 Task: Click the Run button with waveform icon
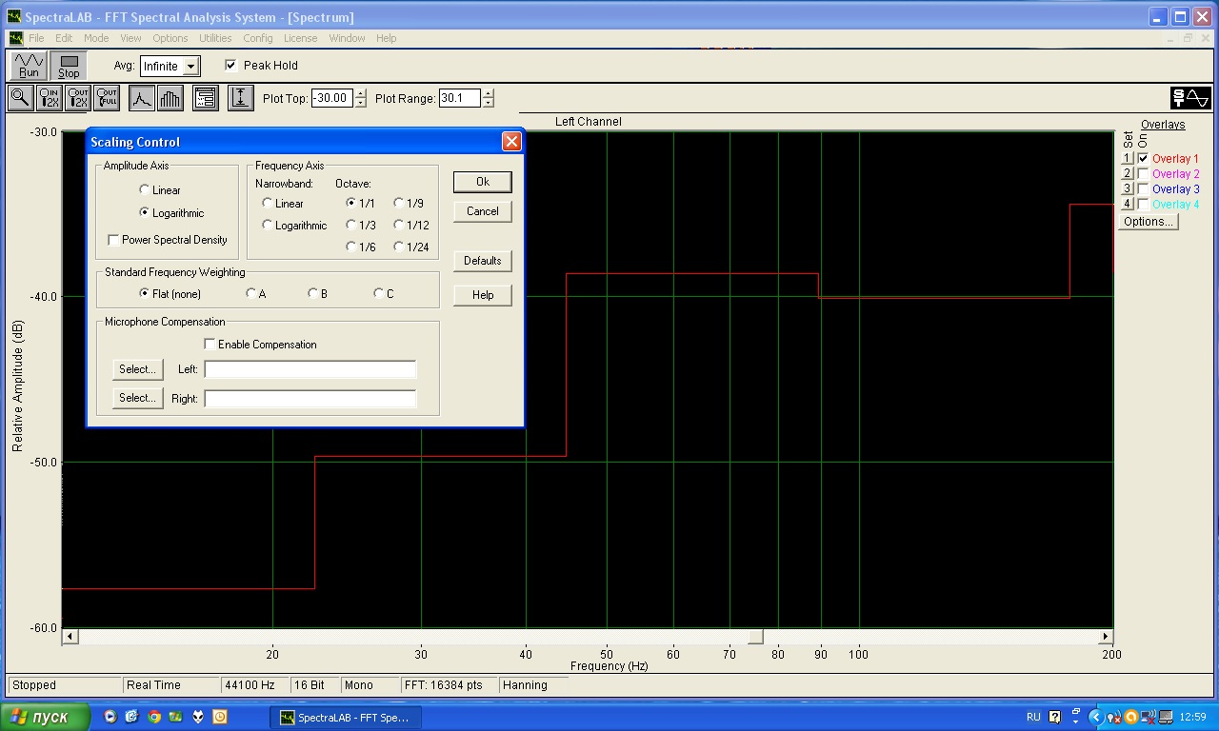pos(29,66)
